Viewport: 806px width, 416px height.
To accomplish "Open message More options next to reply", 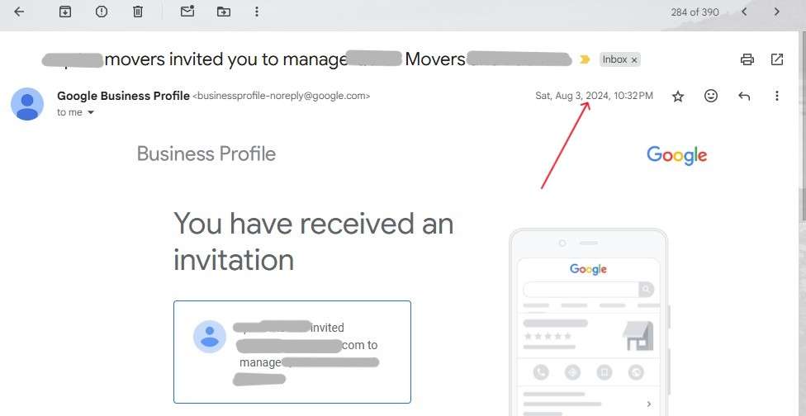I will (x=777, y=96).
